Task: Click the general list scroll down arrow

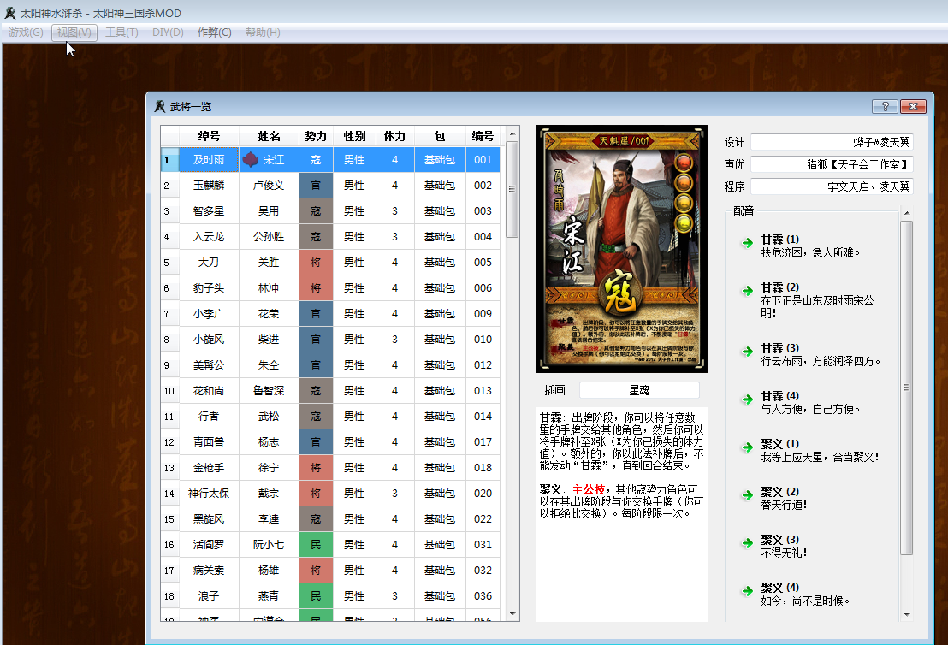Action: pos(513,614)
